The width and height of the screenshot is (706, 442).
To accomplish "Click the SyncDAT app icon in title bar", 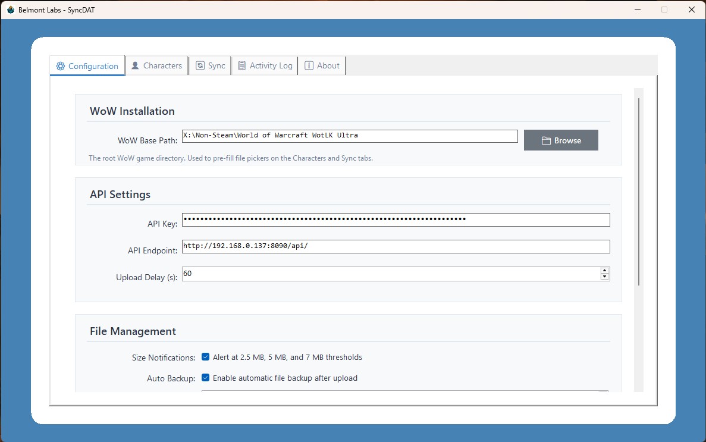I will tap(10, 10).
